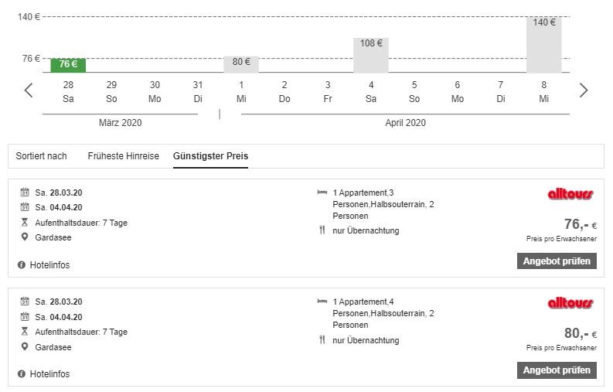Click Angebot prüfen for the 76 € offer

557,261
